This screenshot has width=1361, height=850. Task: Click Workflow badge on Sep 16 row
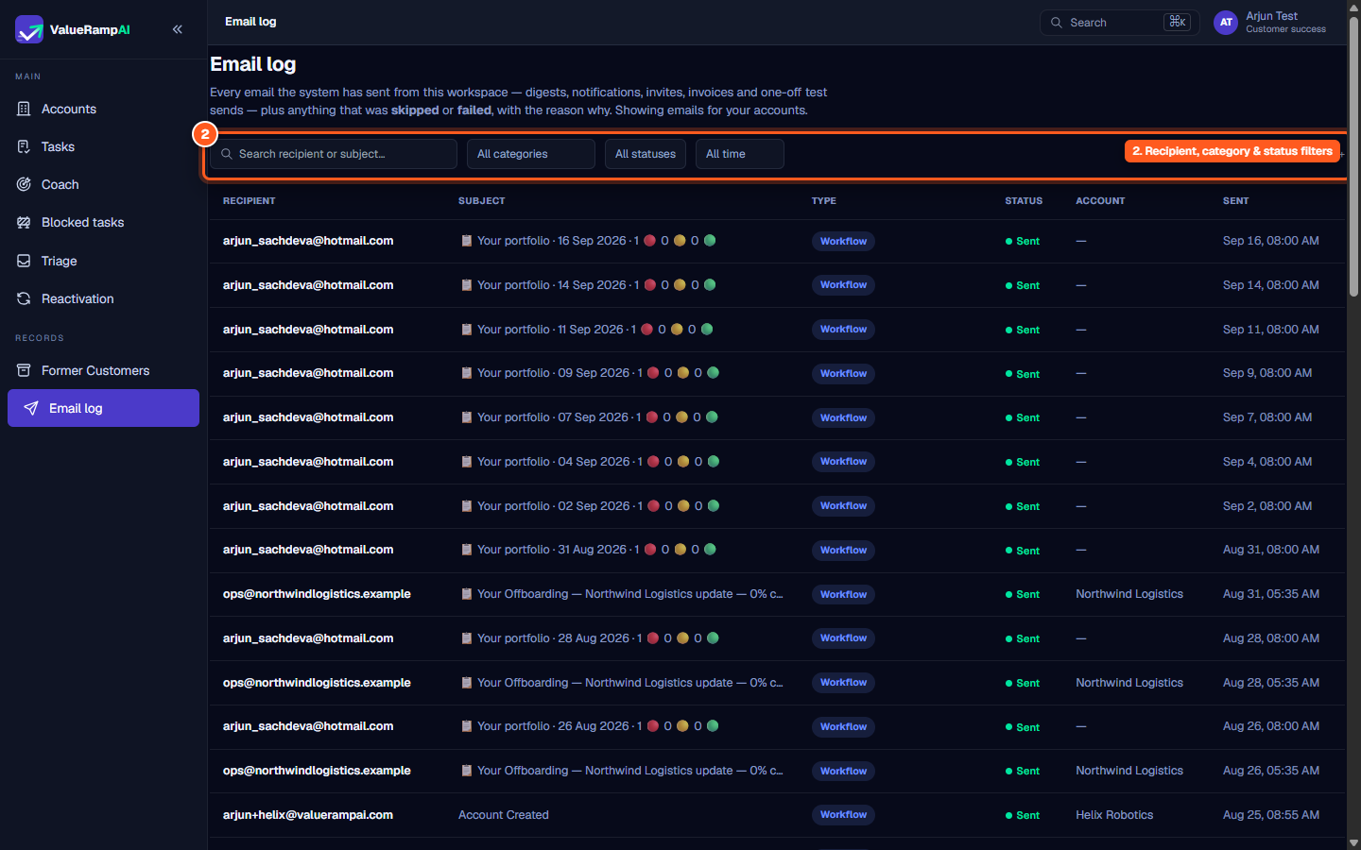[x=843, y=241]
